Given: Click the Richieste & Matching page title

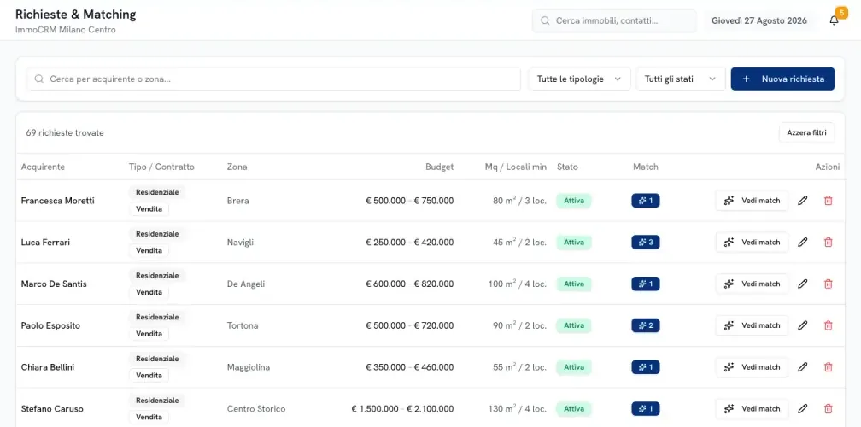Looking at the screenshot, I should point(76,15).
